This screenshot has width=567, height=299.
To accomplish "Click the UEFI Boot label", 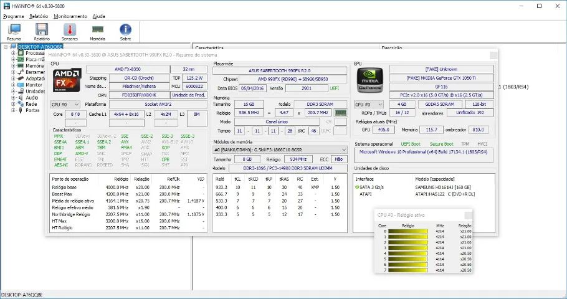I will pos(411,144).
